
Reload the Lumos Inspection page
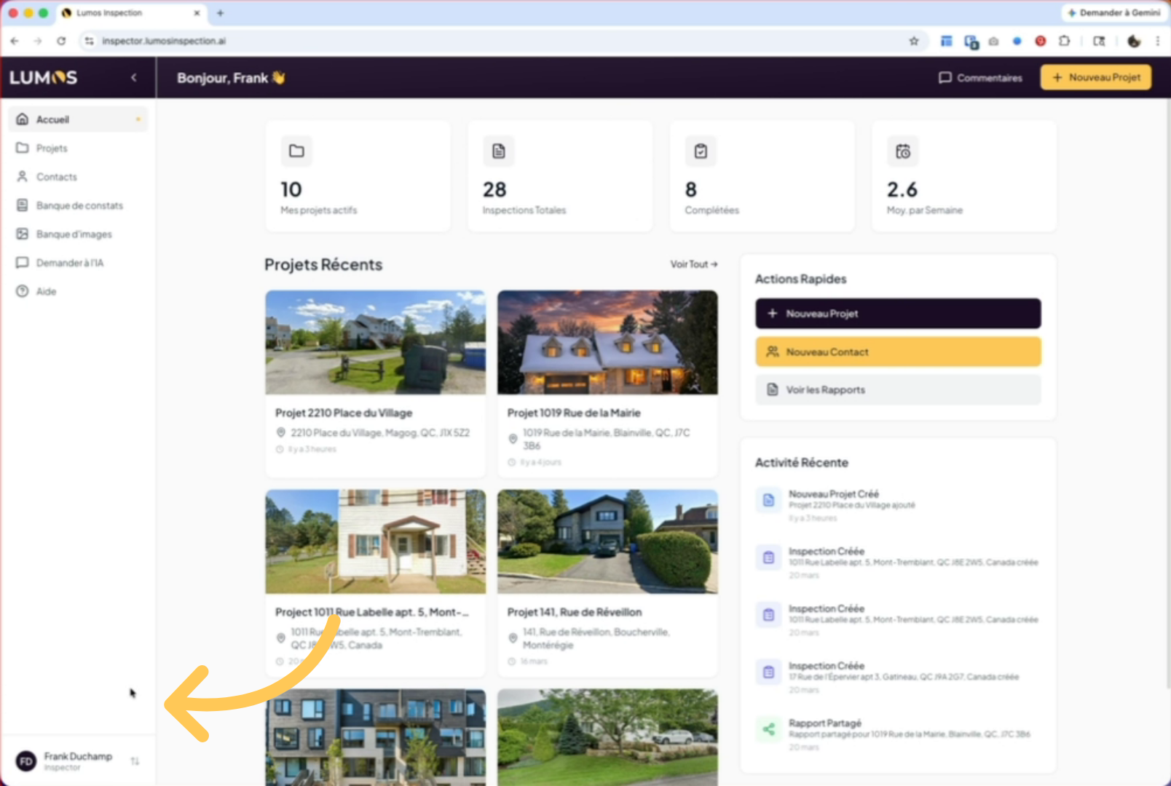click(x=61, y=41)
